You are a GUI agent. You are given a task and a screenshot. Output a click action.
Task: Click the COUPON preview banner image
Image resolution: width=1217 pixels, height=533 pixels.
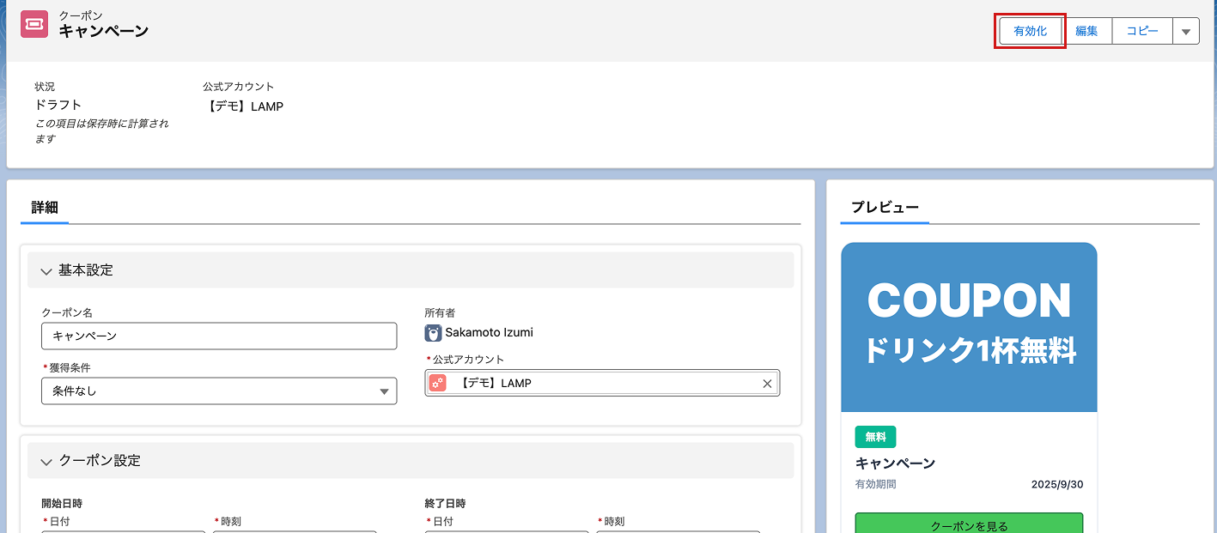(x=969, y=327)
